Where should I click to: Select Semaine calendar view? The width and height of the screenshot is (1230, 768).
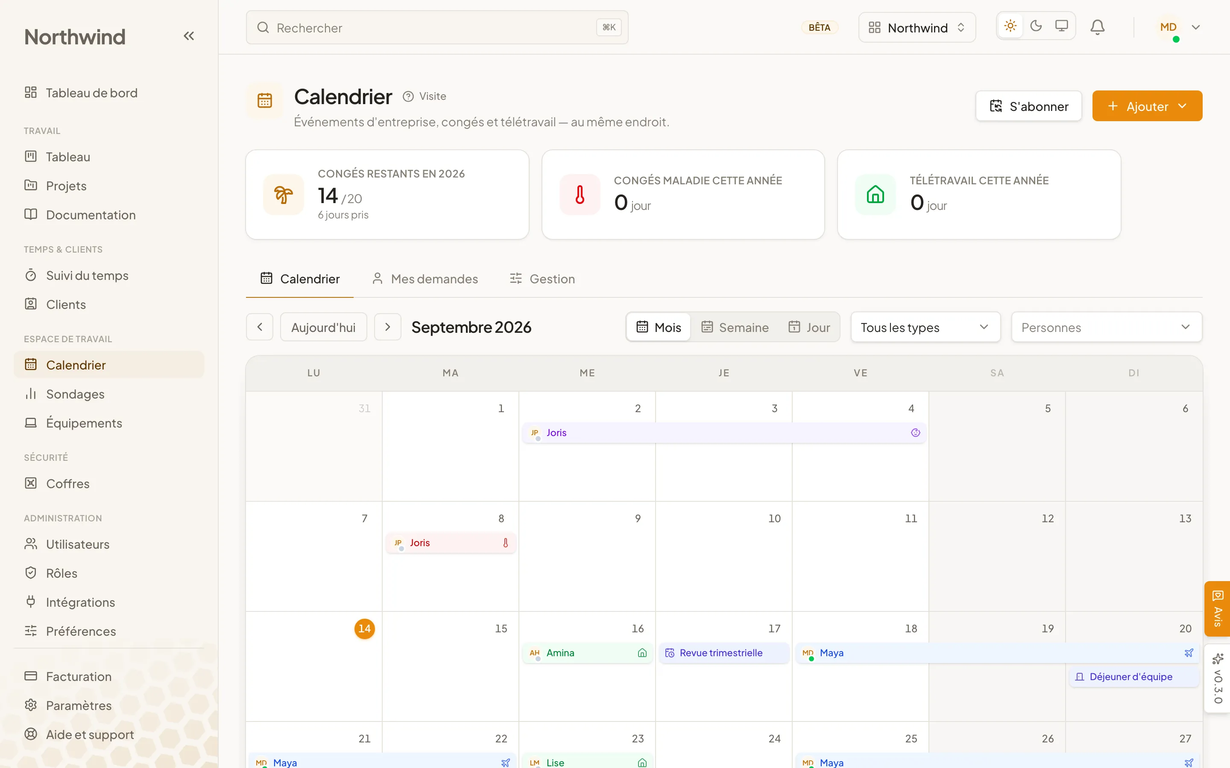(x=735, y=327)
